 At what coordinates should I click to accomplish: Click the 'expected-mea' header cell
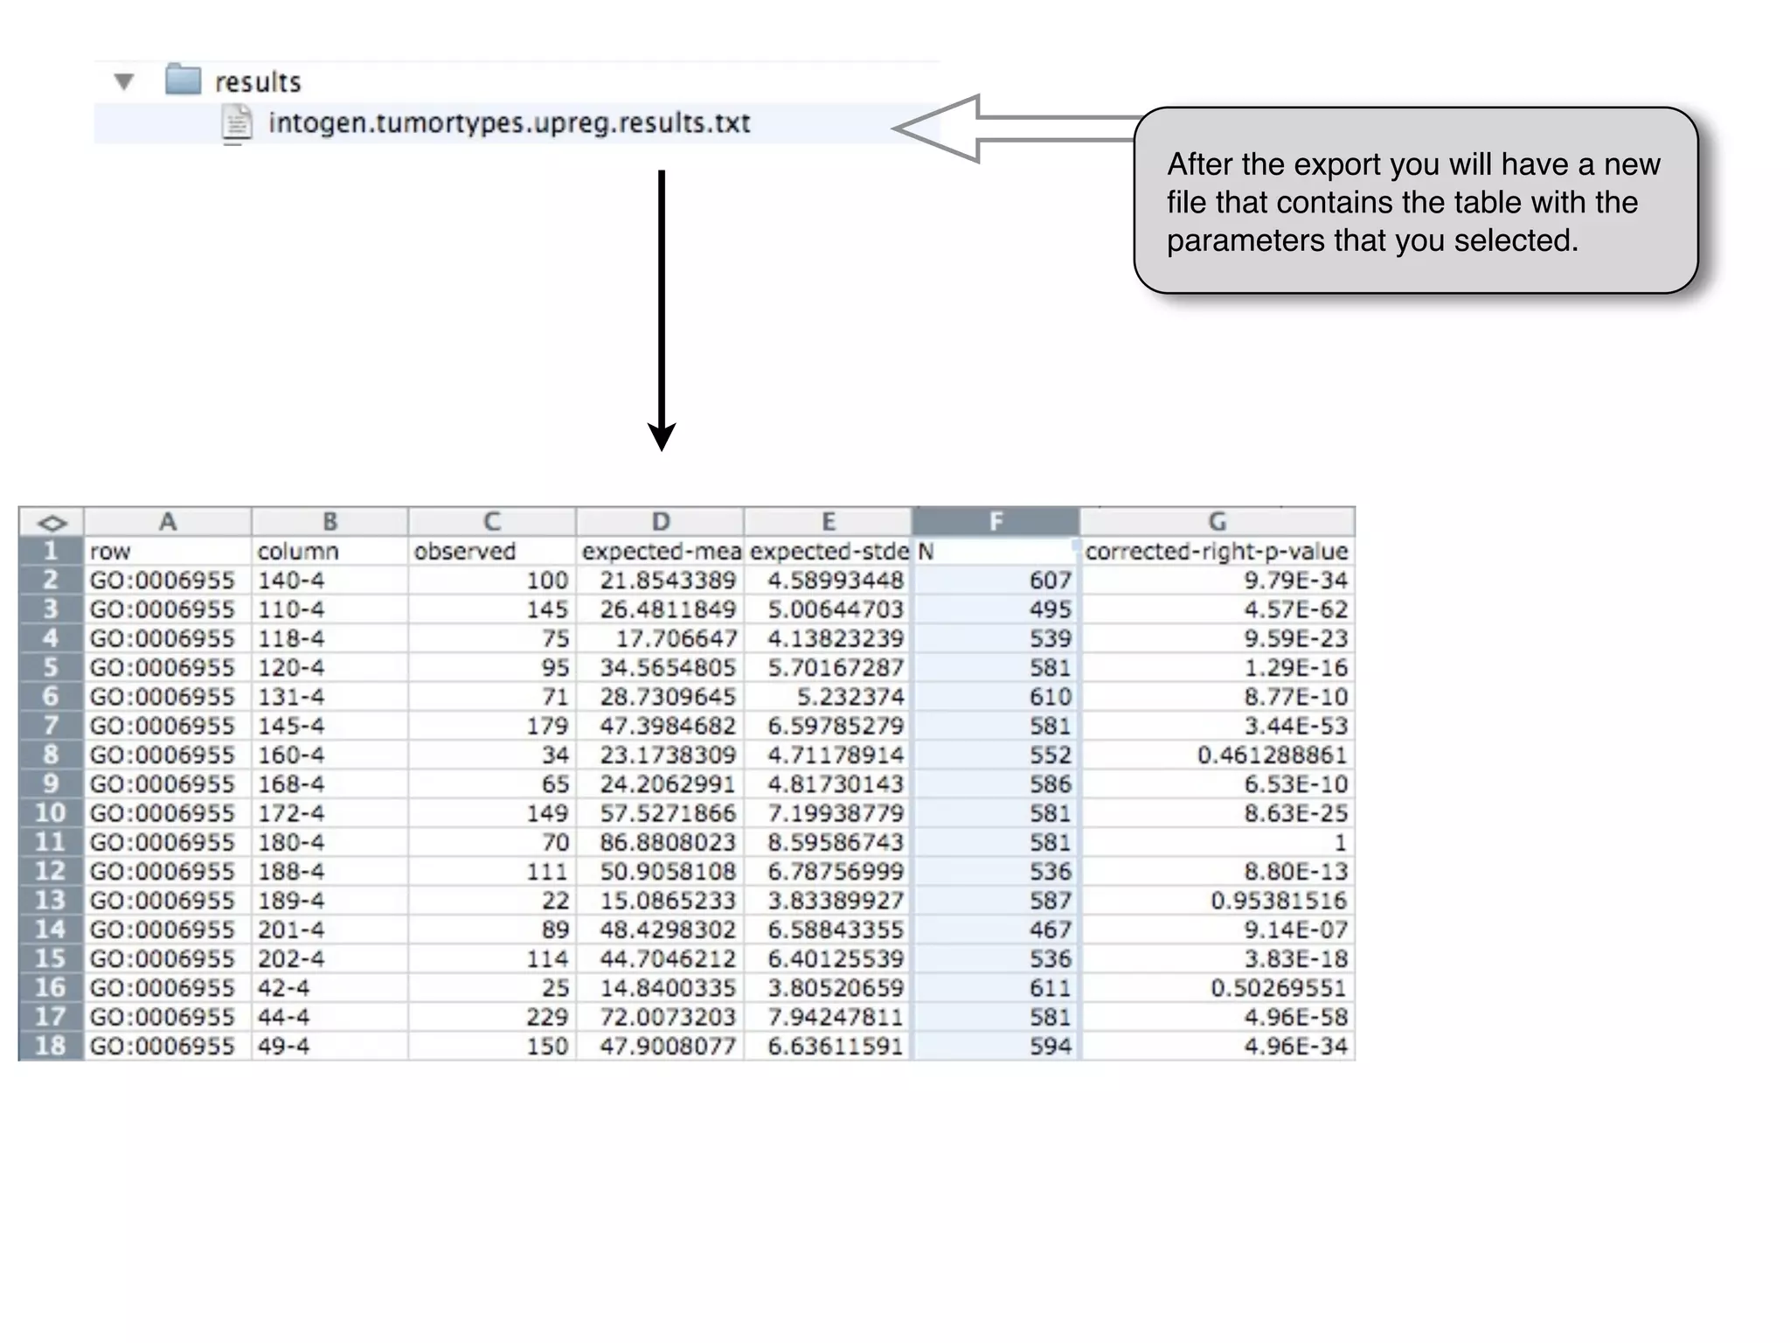click(660, 551)
